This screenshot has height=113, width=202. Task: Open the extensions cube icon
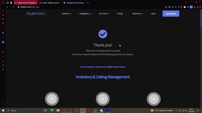[x=188, y=7]
